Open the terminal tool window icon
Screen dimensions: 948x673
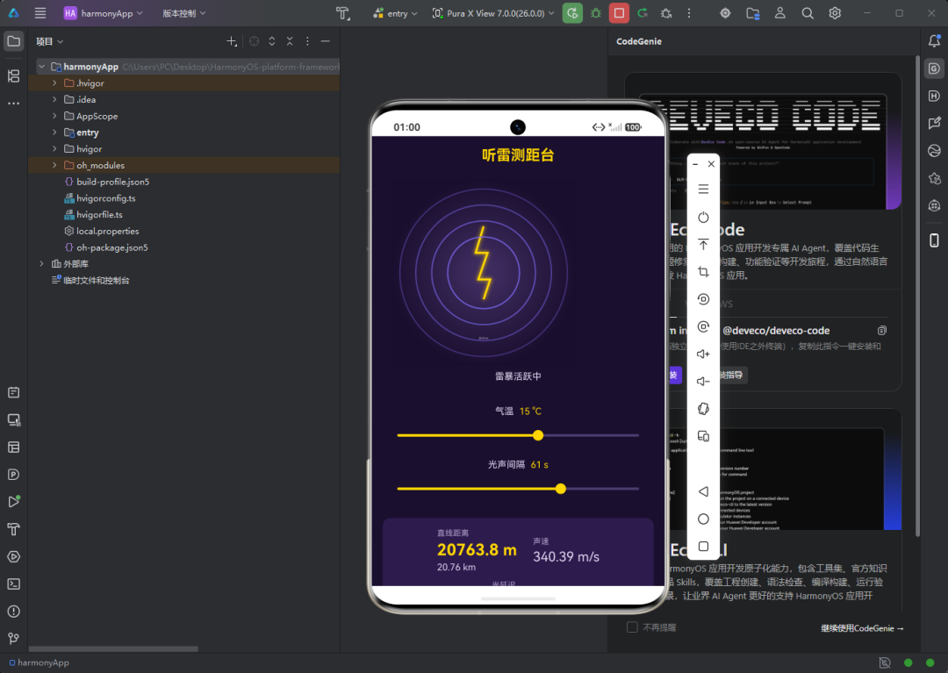(x=13, y=584)
